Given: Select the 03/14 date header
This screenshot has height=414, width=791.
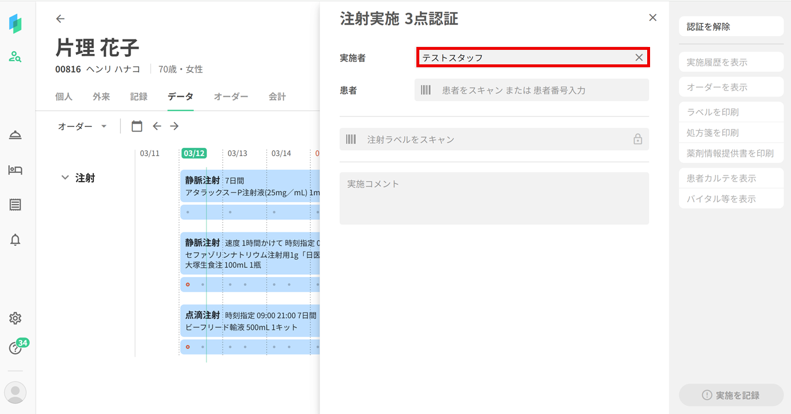Looking at the screenshot, I should [281, 153].
